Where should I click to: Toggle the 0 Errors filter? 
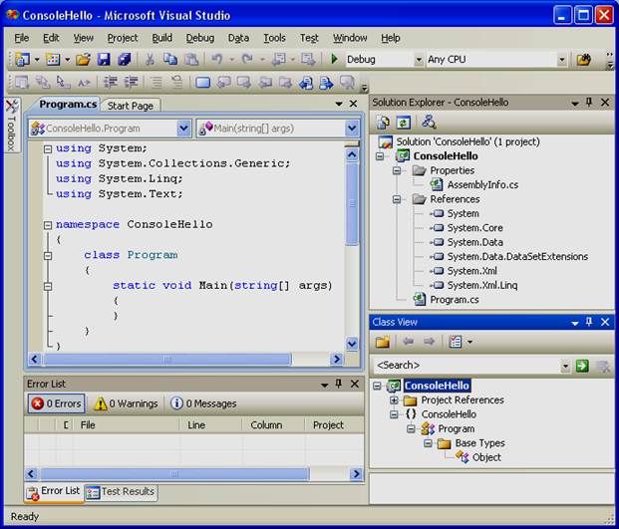coord(57,403)
